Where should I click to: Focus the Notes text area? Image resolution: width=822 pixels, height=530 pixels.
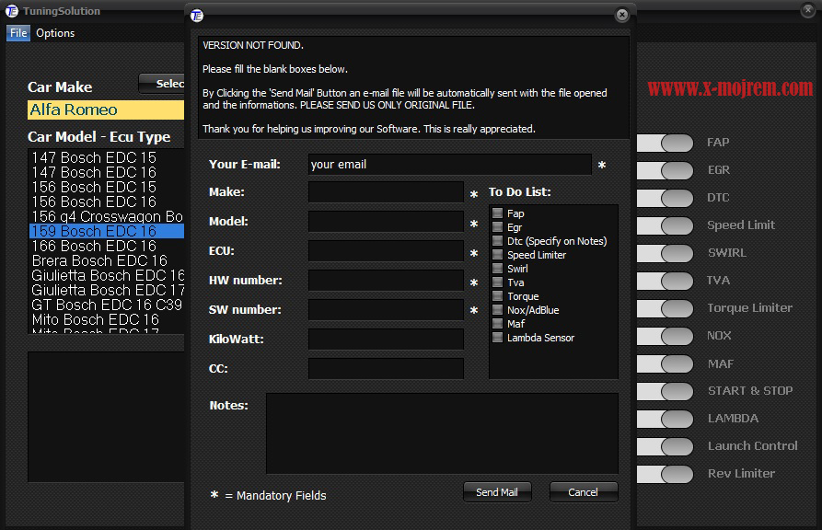442,432
